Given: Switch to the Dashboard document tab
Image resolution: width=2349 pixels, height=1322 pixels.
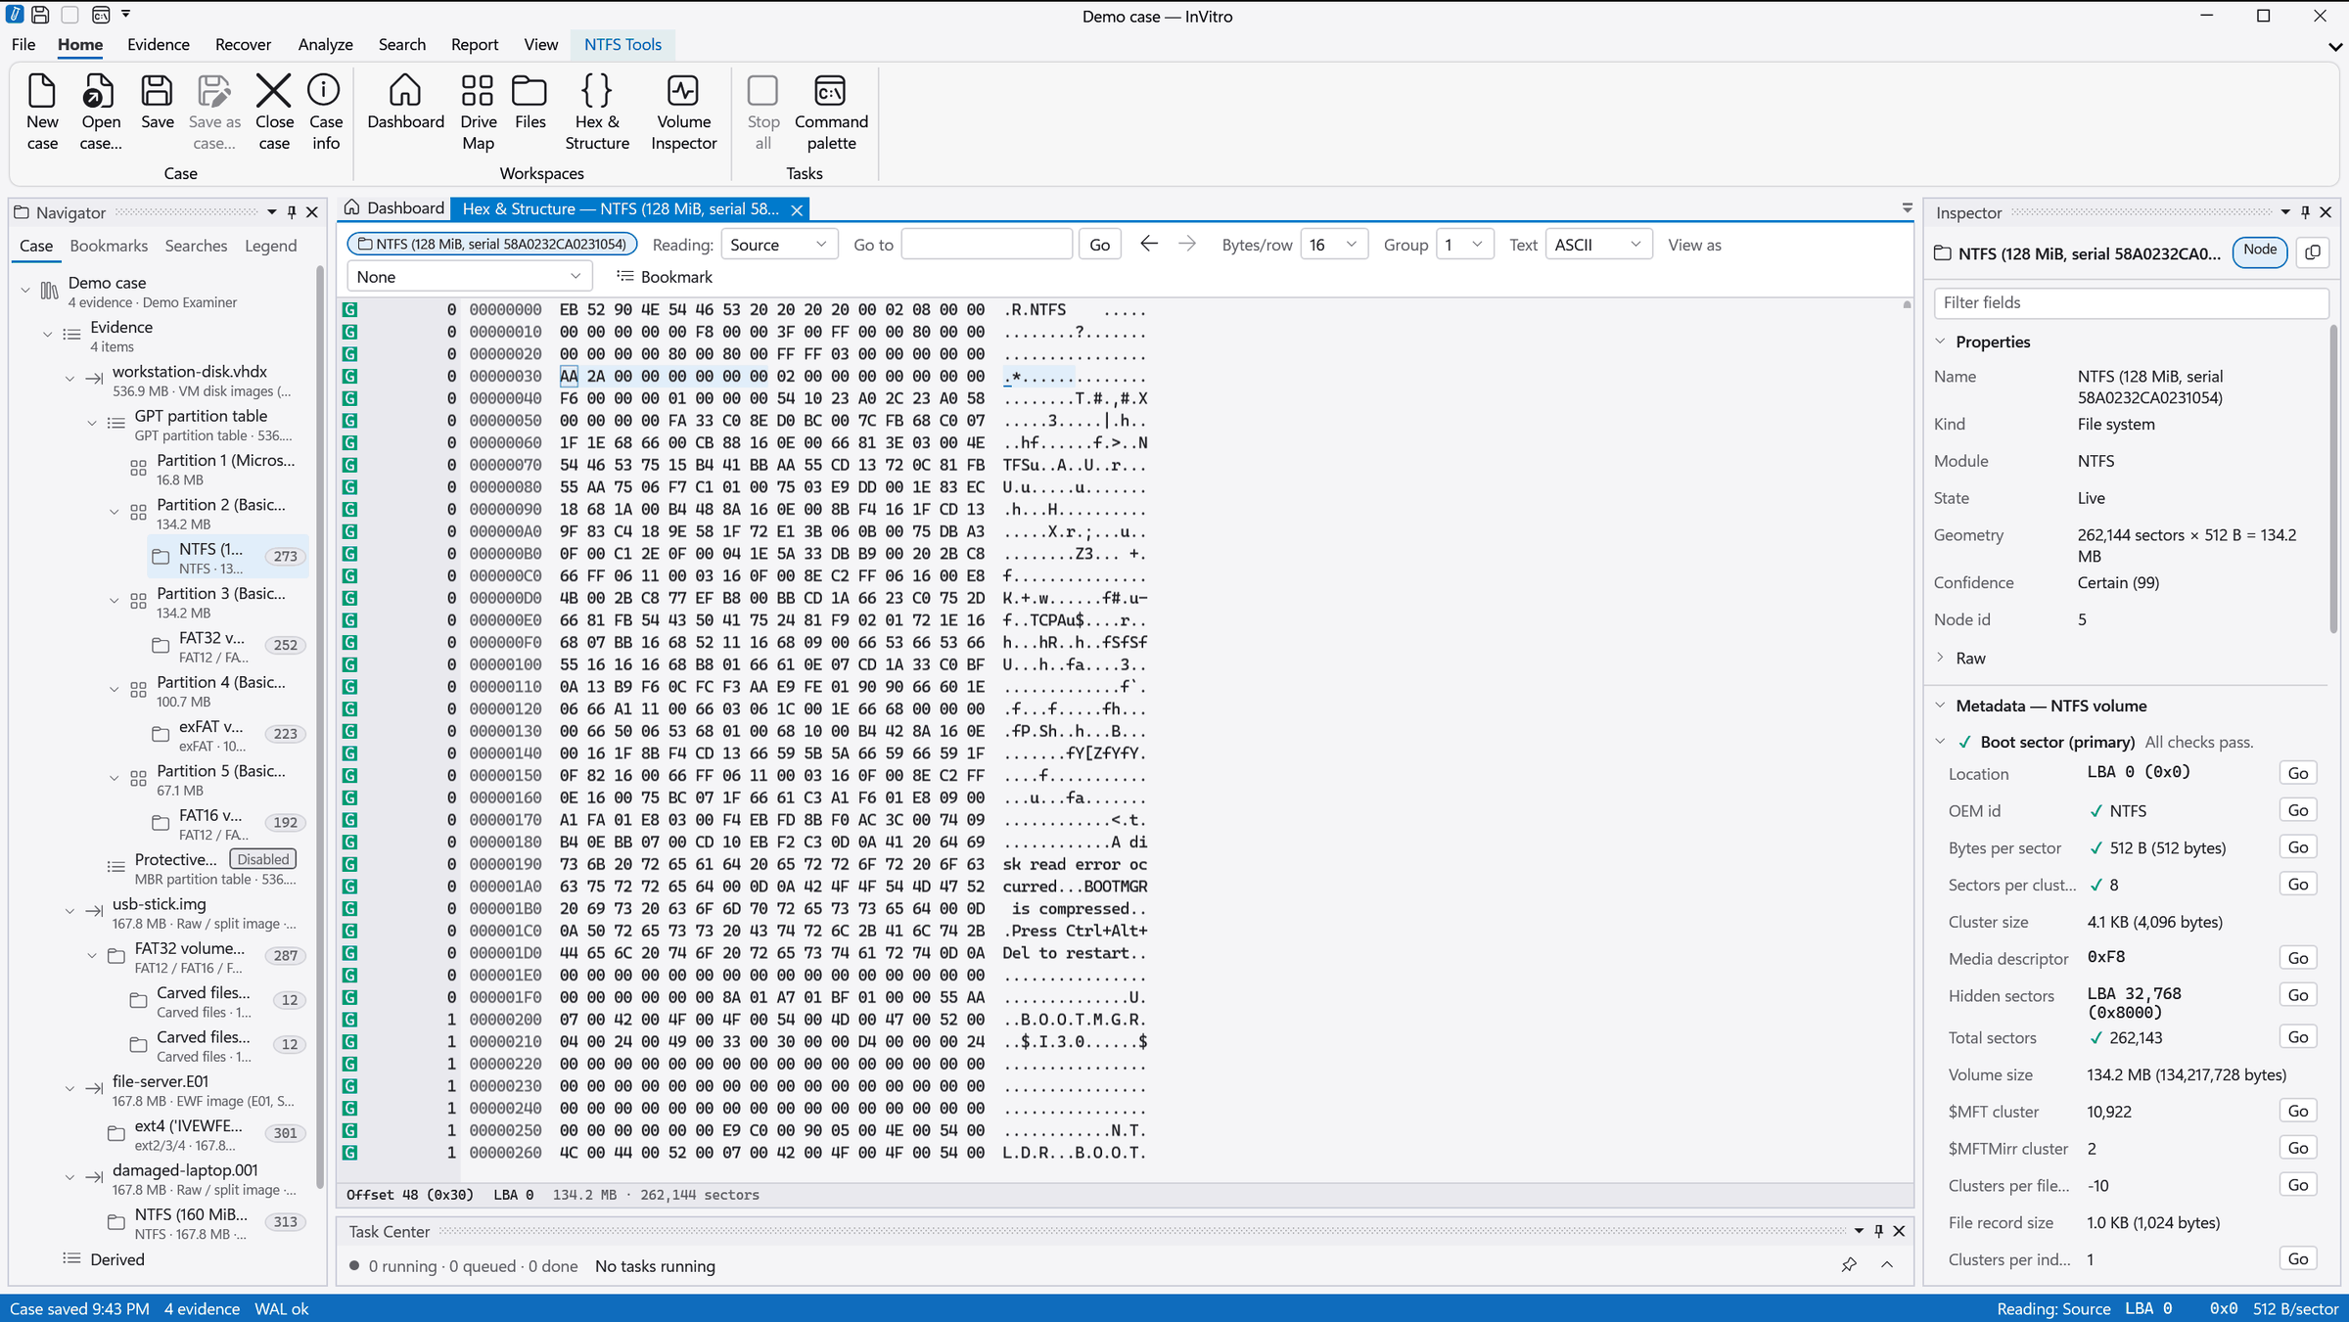Looking at the screenshot, I should tap(395, 208).
